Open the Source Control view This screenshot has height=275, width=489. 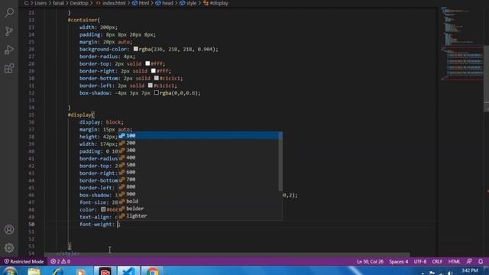(x=9, y=31)
